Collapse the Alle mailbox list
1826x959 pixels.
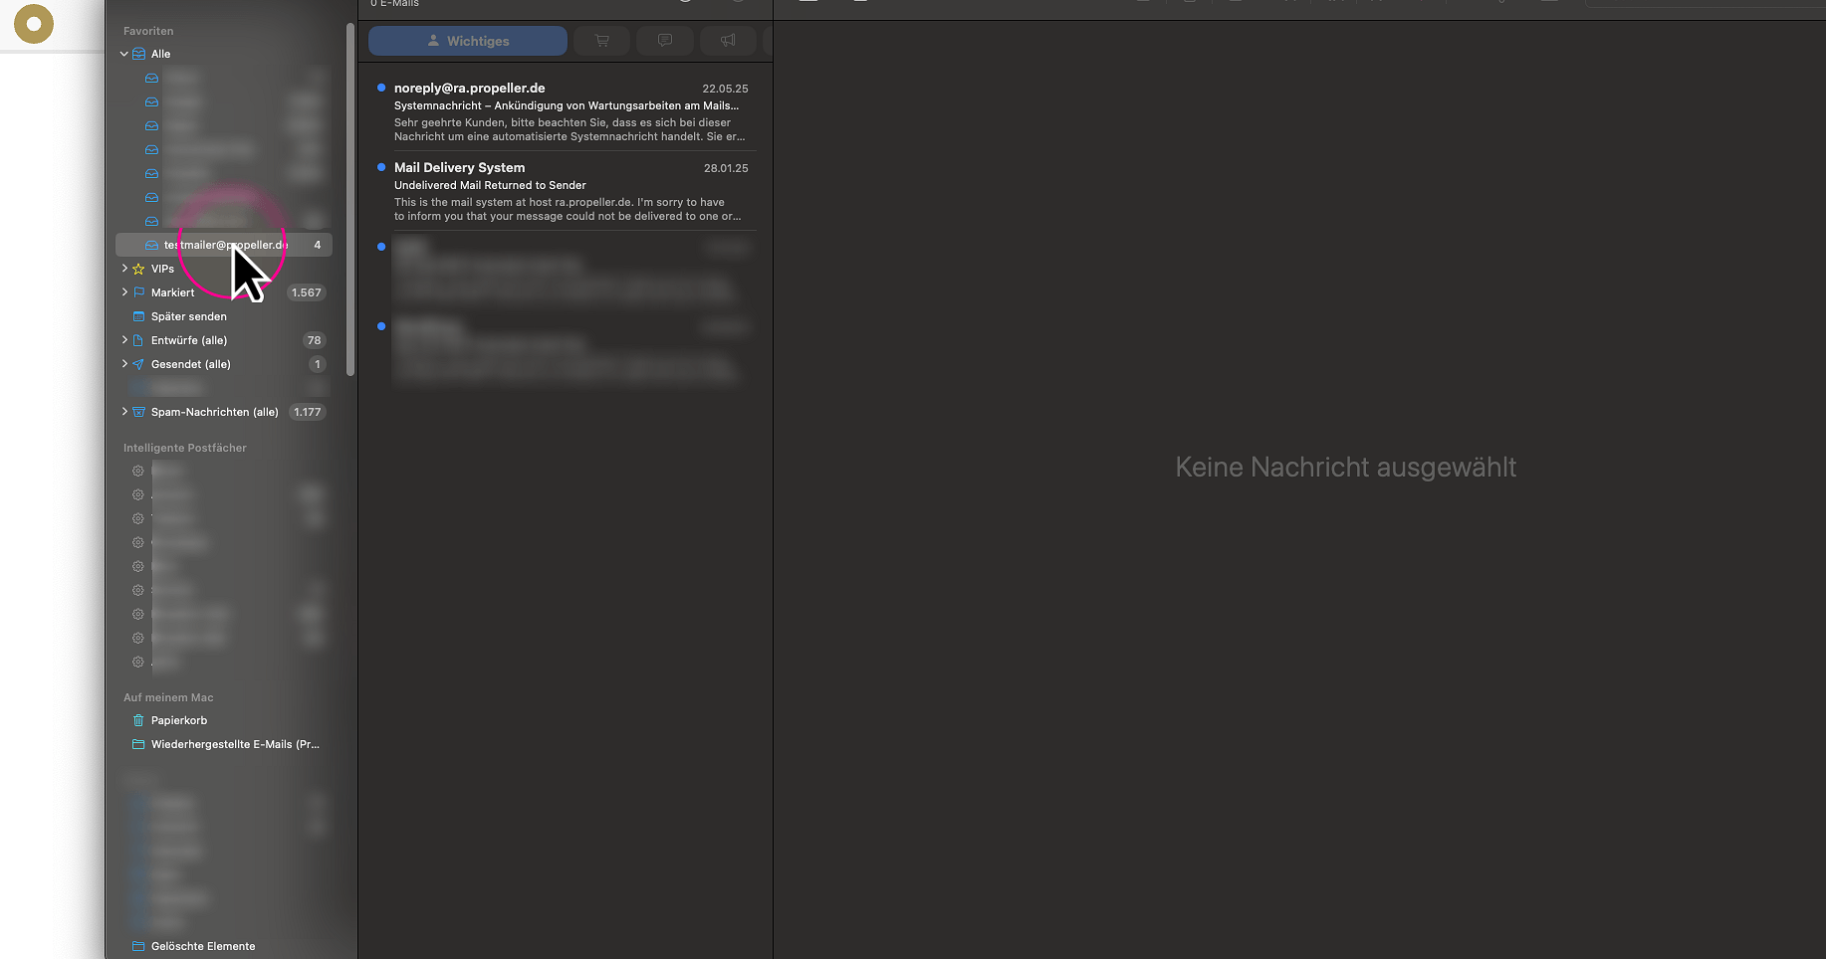(123, 54)
